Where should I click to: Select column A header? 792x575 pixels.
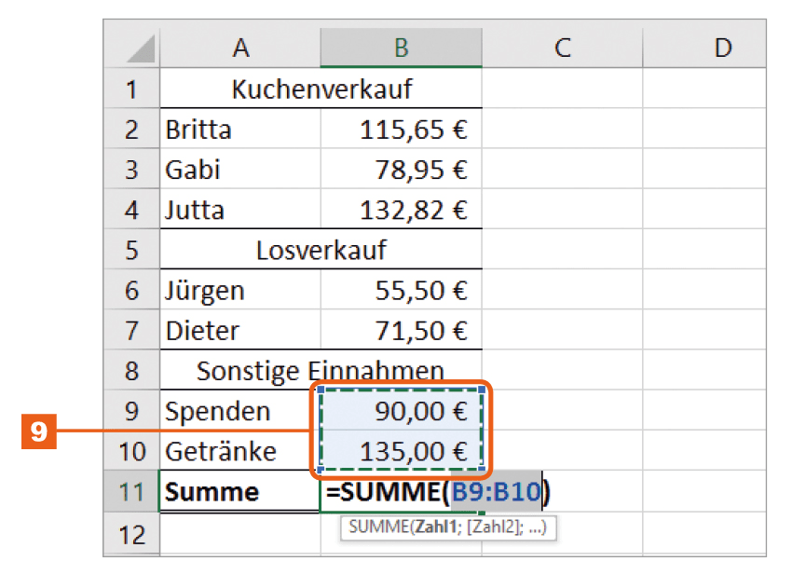[240, 48]
